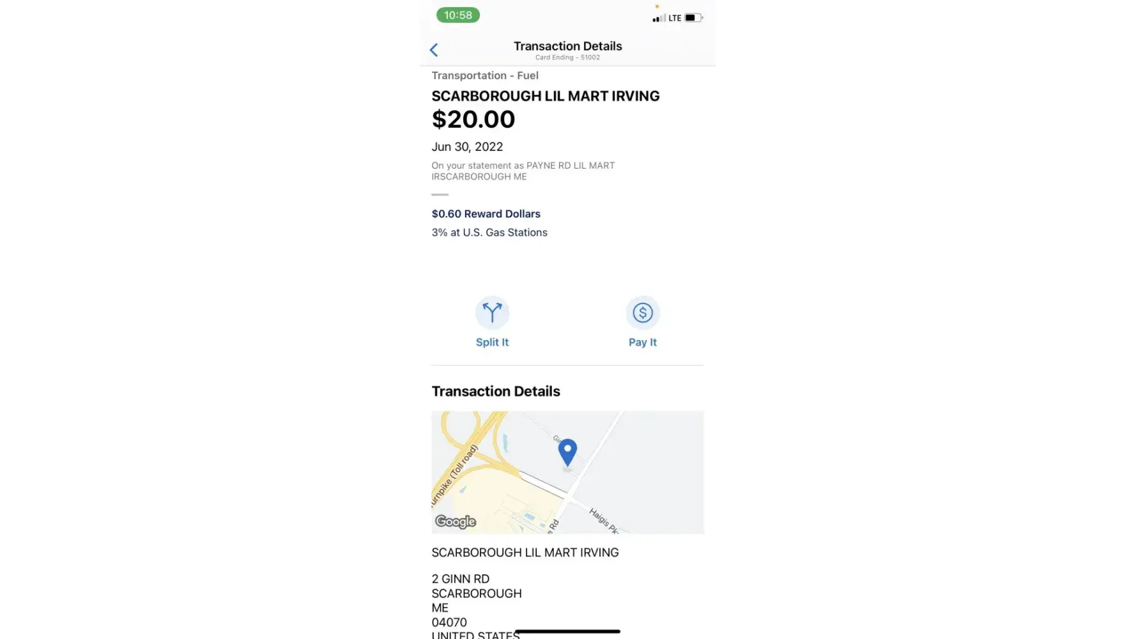Tap the back chevron arrow

[x=434, y=50]
